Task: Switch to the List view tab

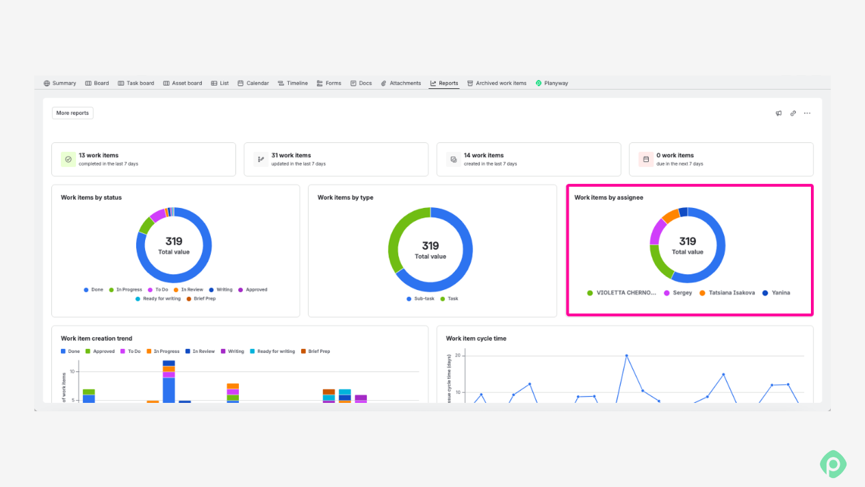Action: 220,83
